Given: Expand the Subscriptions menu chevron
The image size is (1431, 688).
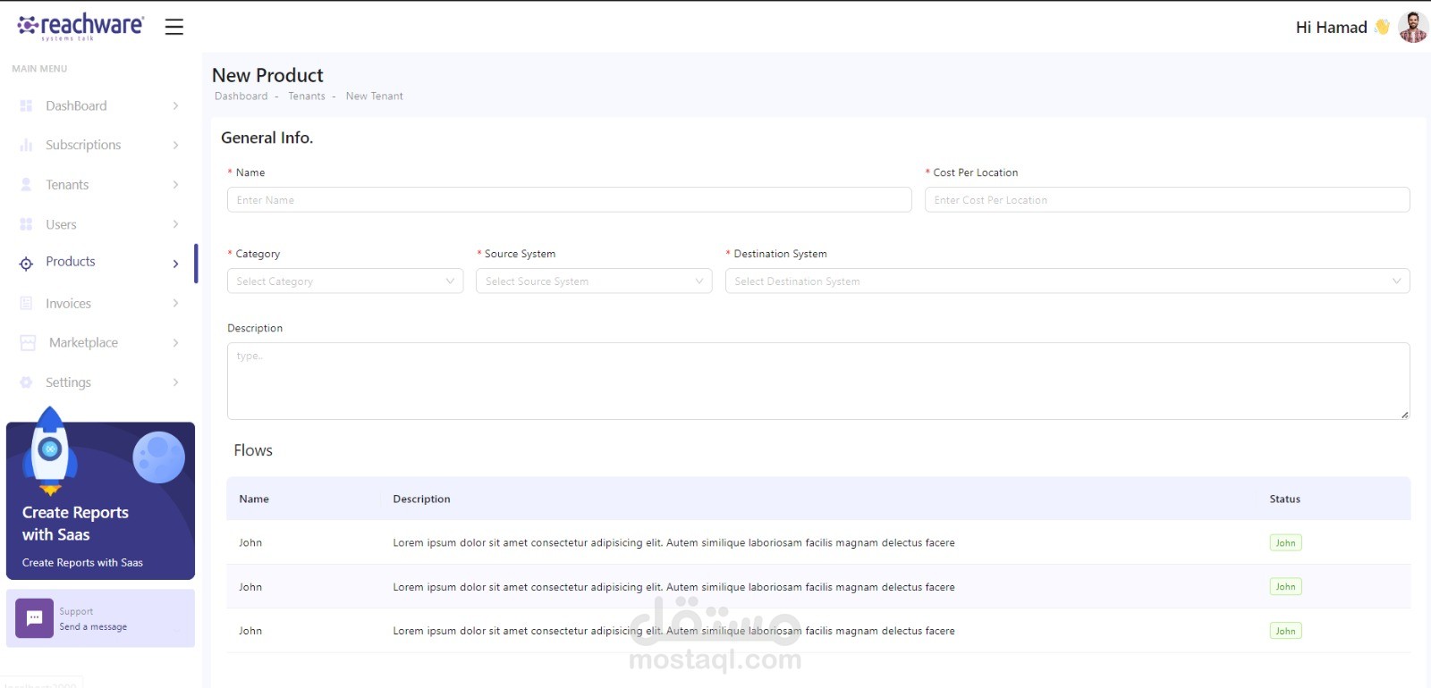Looking at the screenshot, I should click(x=175, y=145).
